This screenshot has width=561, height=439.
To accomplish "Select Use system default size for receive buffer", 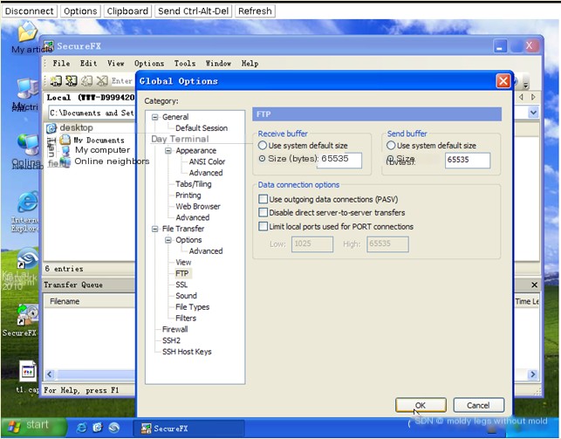I will coord(263,145).
